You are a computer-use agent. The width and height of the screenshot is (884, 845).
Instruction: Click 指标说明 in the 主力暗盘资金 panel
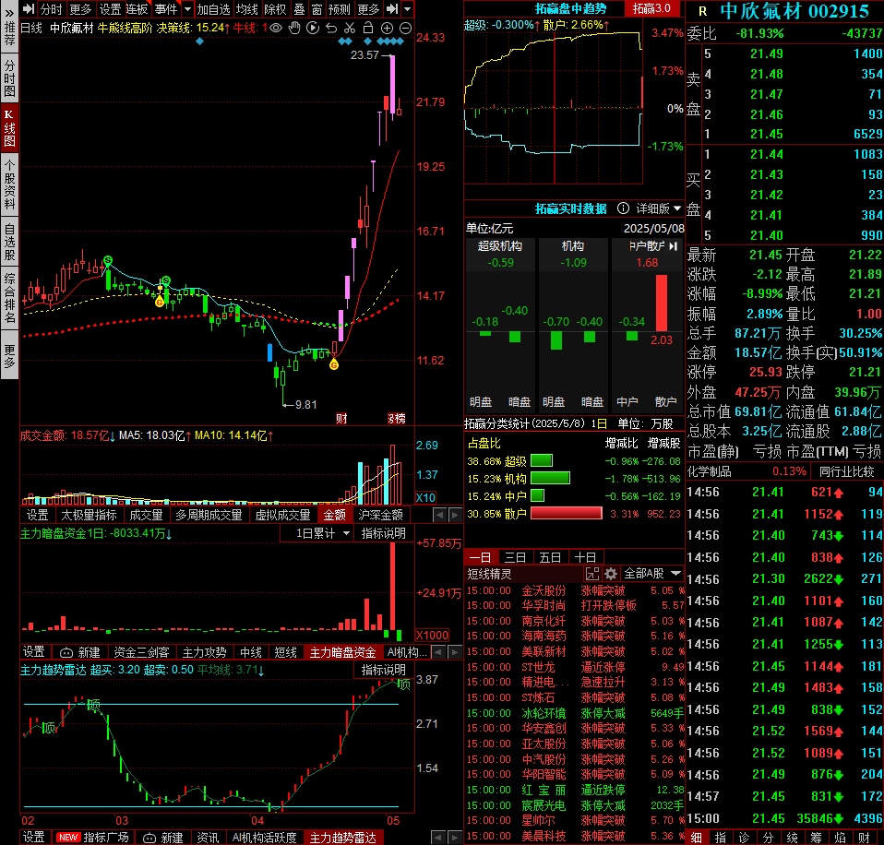(383, 533)
